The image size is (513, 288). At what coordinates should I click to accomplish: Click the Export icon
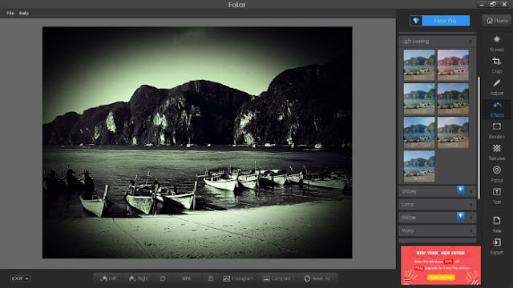pyautogui.click(x=497, y=246)
